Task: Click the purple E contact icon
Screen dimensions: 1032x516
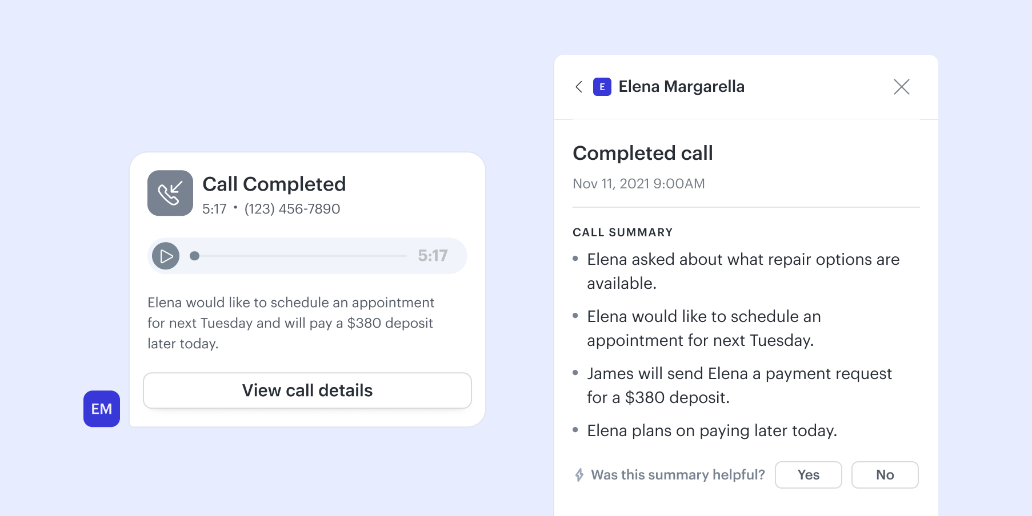Action: (602, 87)
